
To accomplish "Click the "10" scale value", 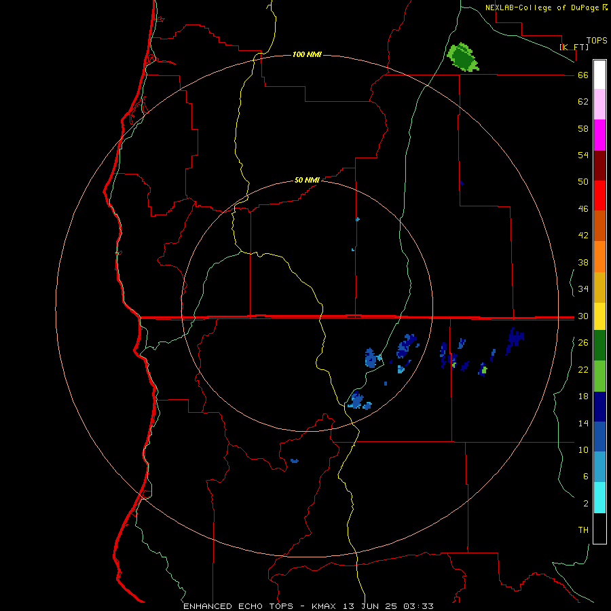I will click(x=583, y=449).
